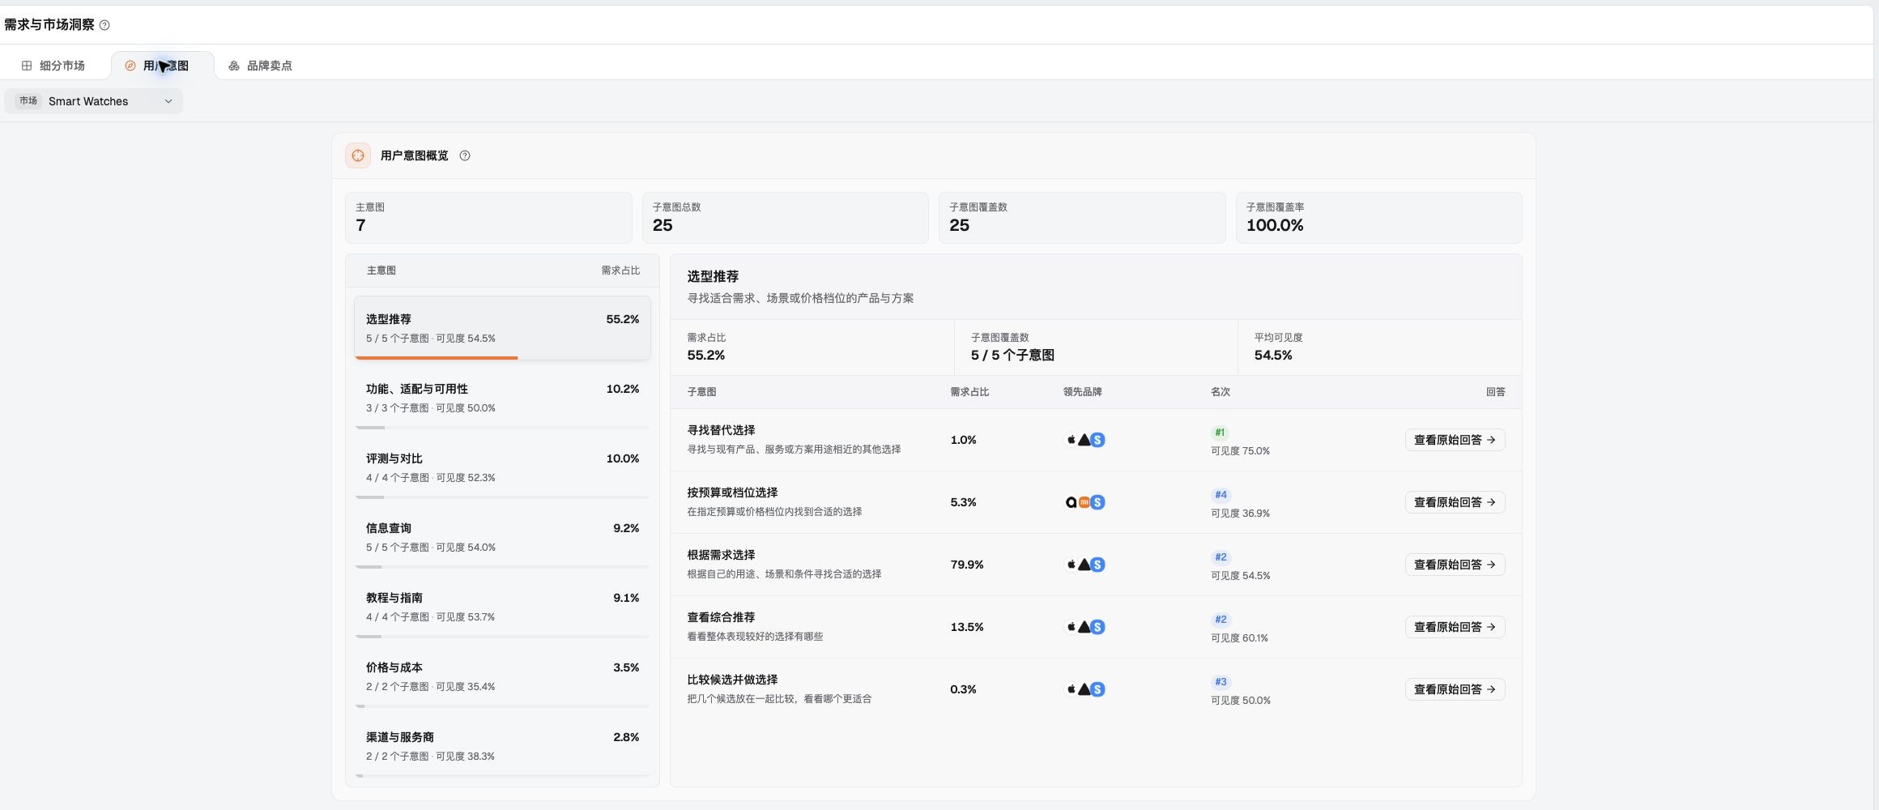Select the 信息查询 main intent
This screenshot has height=810, width=1879.
[502, 537]
